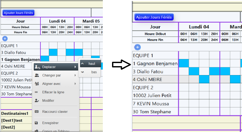Click the blue plus icon in left panel
The height and width of the screenshot is (132, 242).
tap(5, 38)
